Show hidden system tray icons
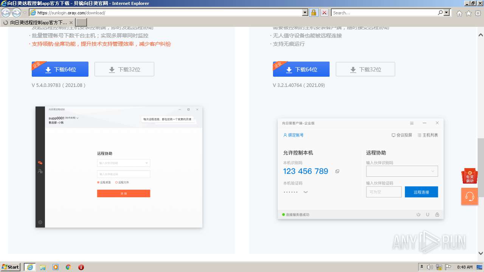This screenshot has height=272, width=484. click(422, 267)
